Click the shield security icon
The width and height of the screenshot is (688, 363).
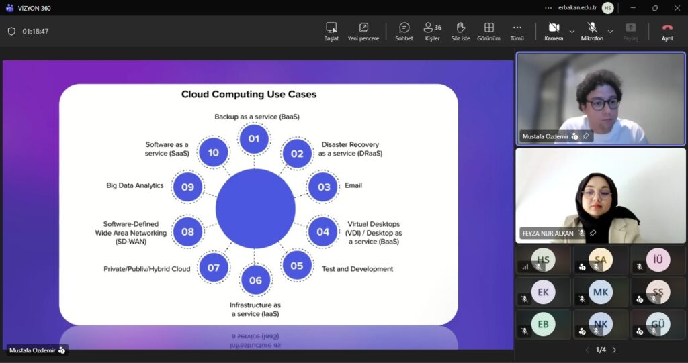tap(11, 32)
